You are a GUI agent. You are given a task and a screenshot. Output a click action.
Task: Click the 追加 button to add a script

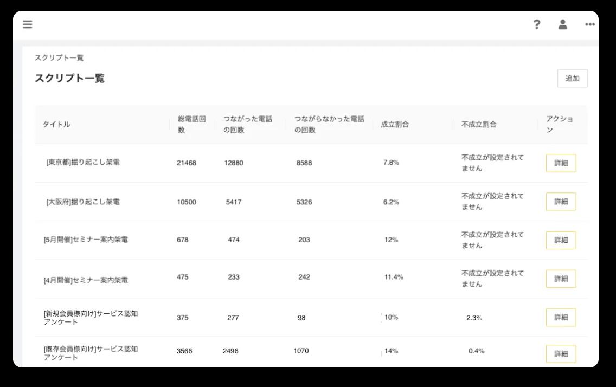574,78
